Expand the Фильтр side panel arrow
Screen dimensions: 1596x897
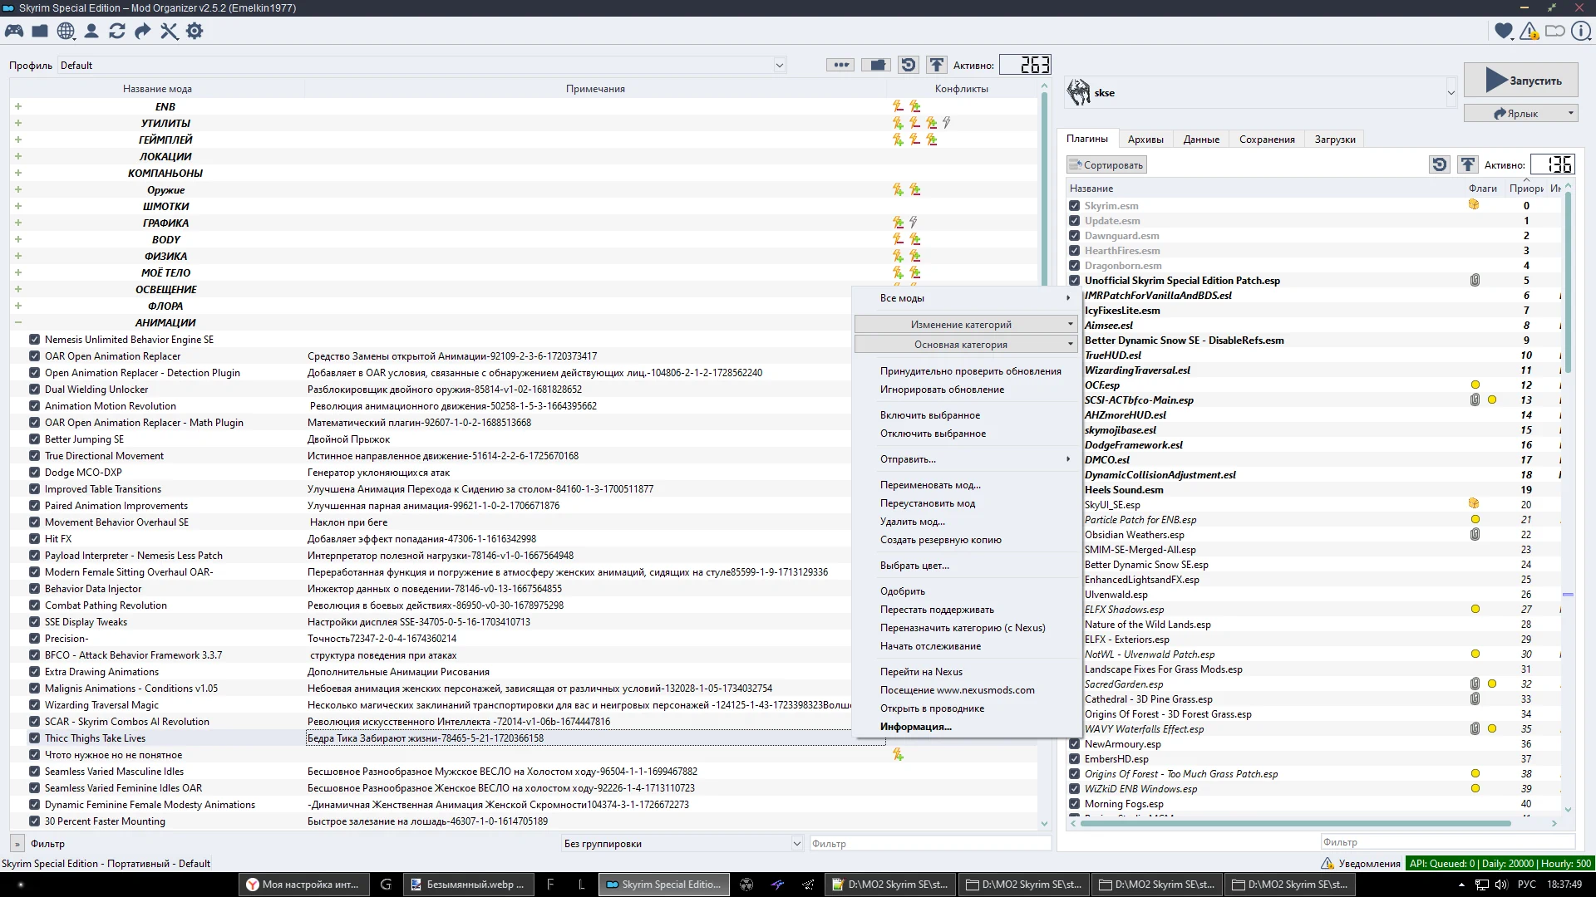tap(17, 843)
